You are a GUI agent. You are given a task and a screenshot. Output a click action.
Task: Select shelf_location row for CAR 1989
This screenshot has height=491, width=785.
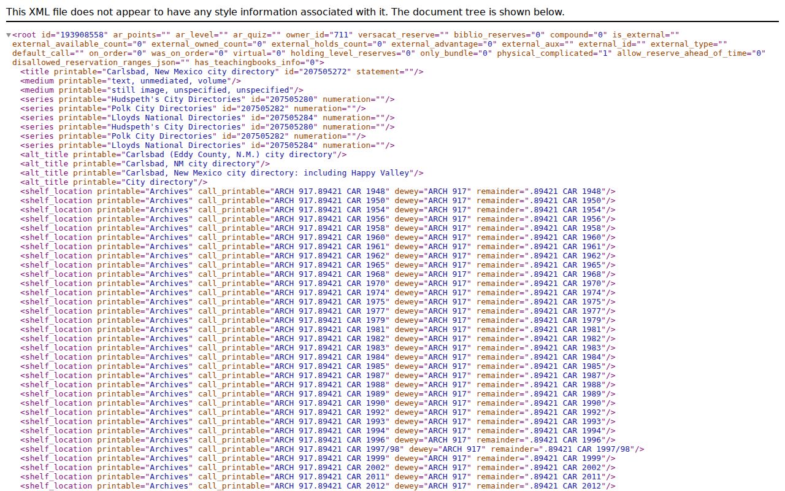pyautogui.click(x=318, y=394)
